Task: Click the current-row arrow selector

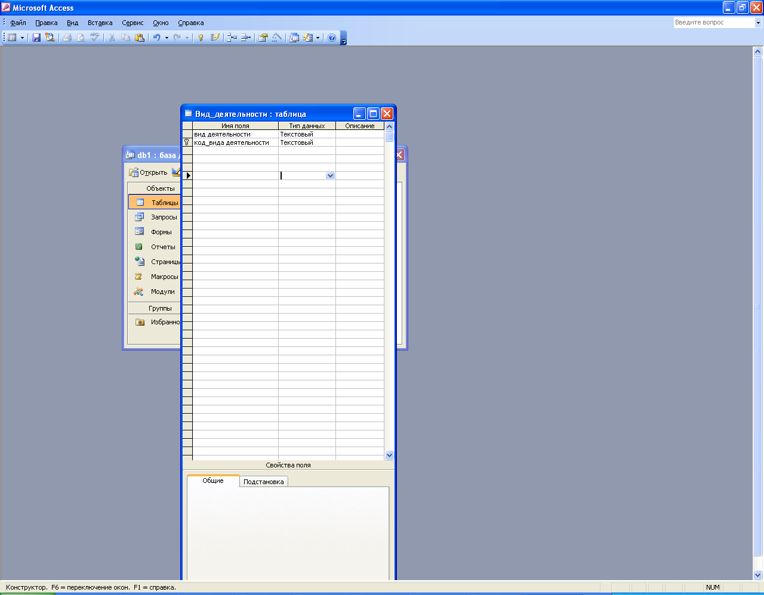Action: 187,176
